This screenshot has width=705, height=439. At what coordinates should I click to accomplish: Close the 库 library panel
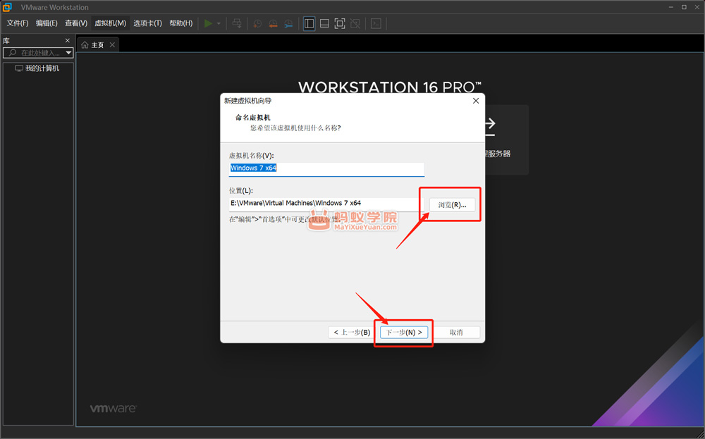click(x=68, y=40)
